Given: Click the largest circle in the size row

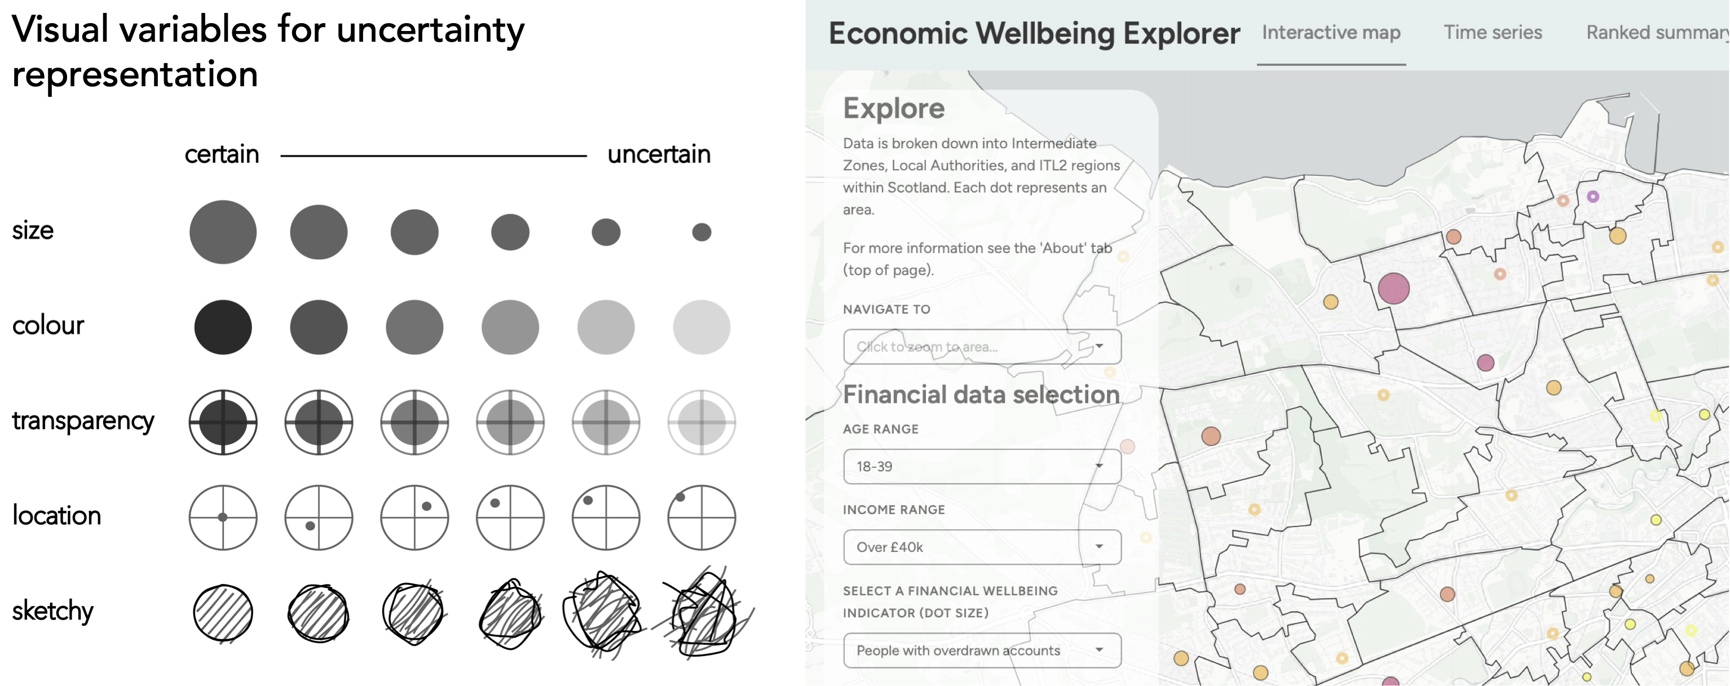Looking at the screenshot, I should click(x=223, y=232).
